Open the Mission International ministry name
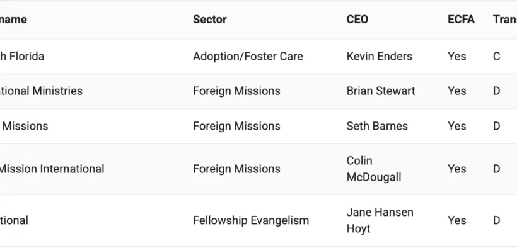 tap(52, 169)
